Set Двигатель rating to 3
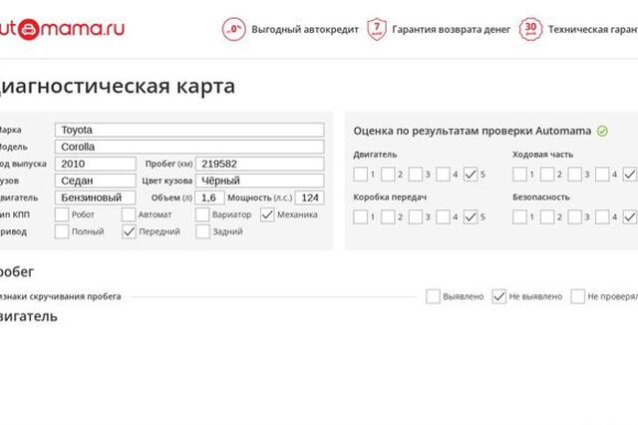The height and width of the screenshot is (425, 638). click(x=416, y=175)
